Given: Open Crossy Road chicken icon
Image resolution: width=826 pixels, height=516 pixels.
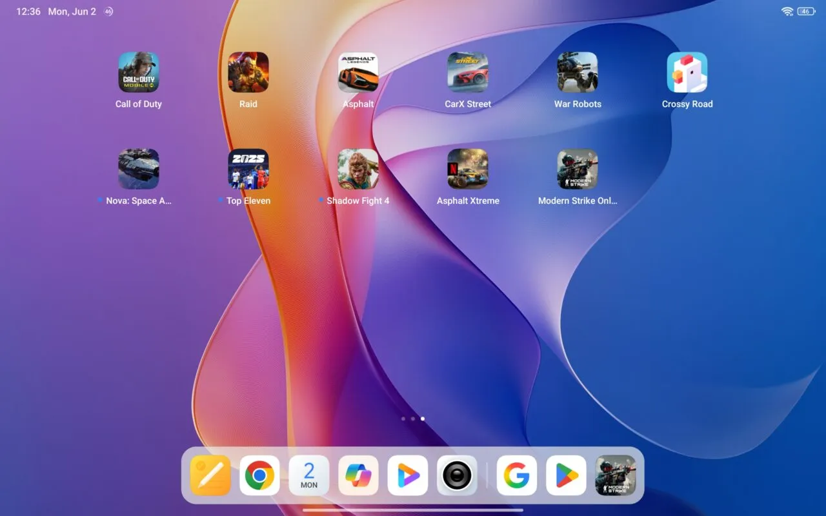Looking at the screenshot, I should tap(687, 72).
